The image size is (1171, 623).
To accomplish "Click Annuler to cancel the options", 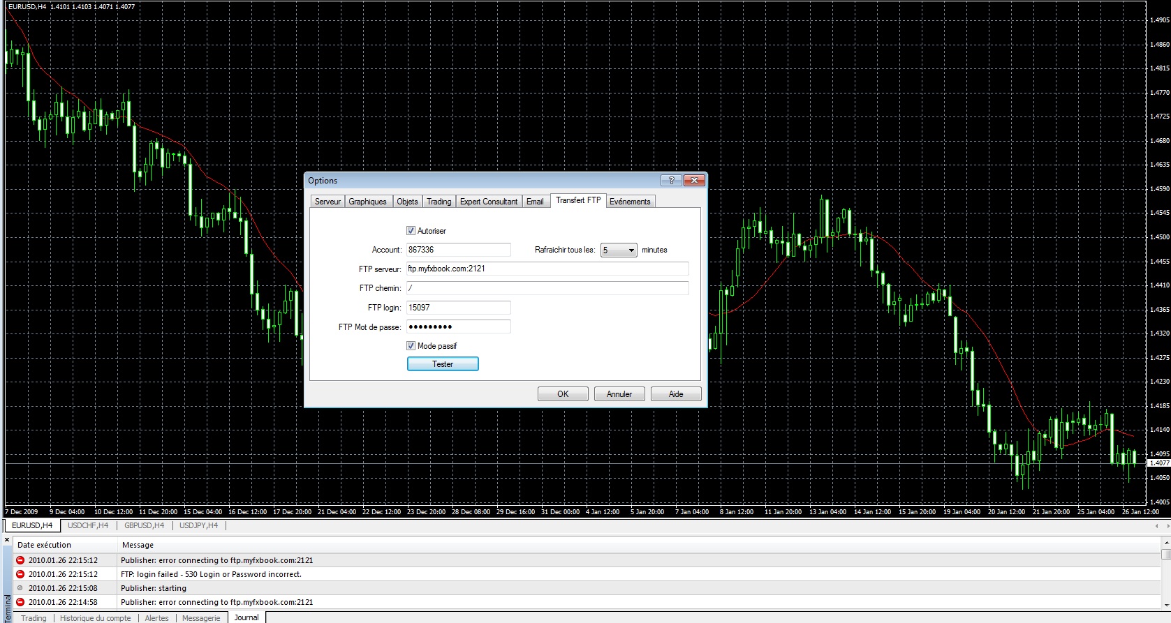I will [x=619, y=394].
